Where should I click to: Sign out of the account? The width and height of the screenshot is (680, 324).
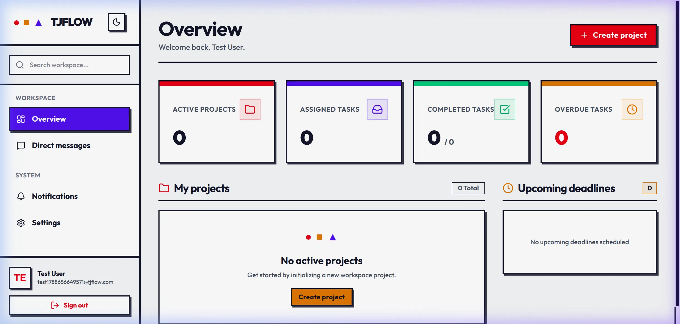pyautogui.click(x=69, y=305)
